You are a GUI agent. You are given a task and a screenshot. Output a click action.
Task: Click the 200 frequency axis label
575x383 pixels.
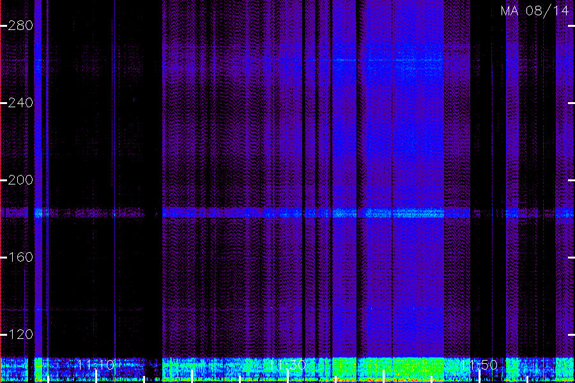pyautogui.click(x=20, y=180)
